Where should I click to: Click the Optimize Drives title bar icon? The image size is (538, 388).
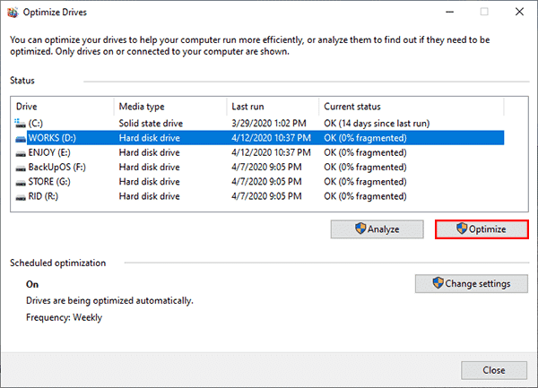[x=13, y=13]
